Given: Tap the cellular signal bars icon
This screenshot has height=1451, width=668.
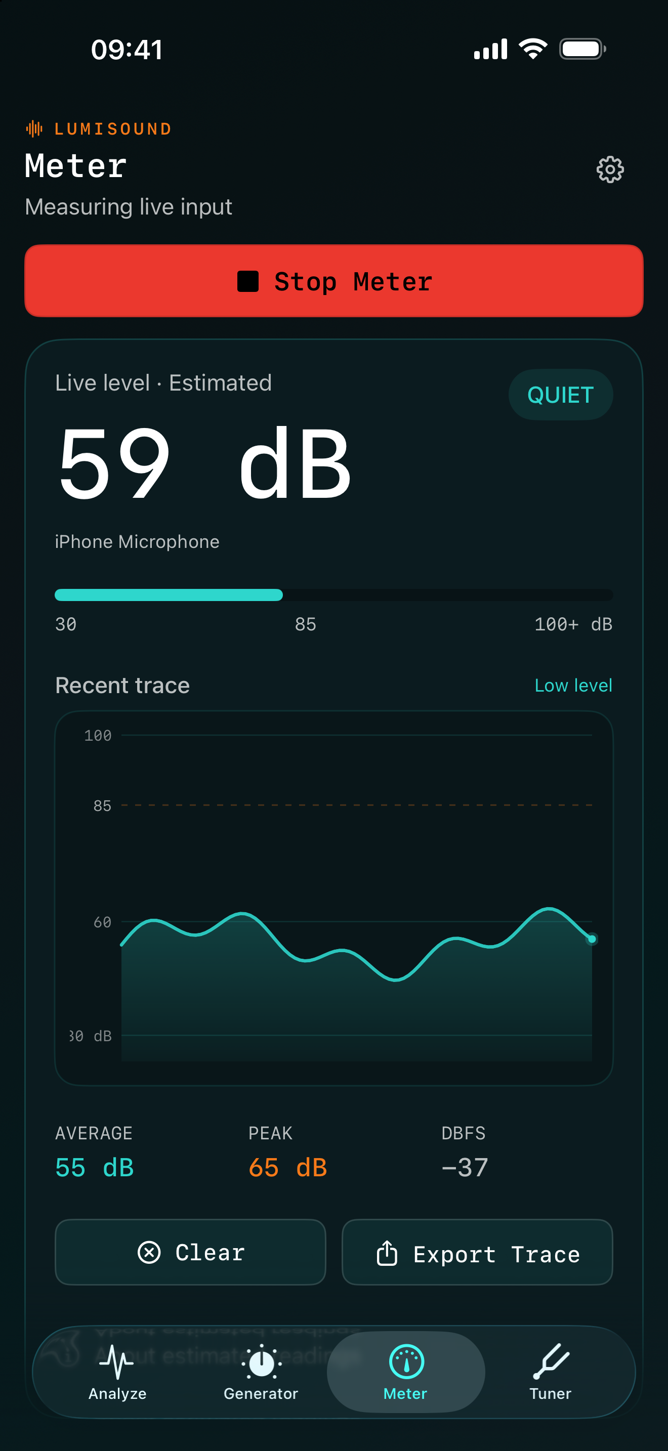Looking at the screenshot, I should click(490, 49).
